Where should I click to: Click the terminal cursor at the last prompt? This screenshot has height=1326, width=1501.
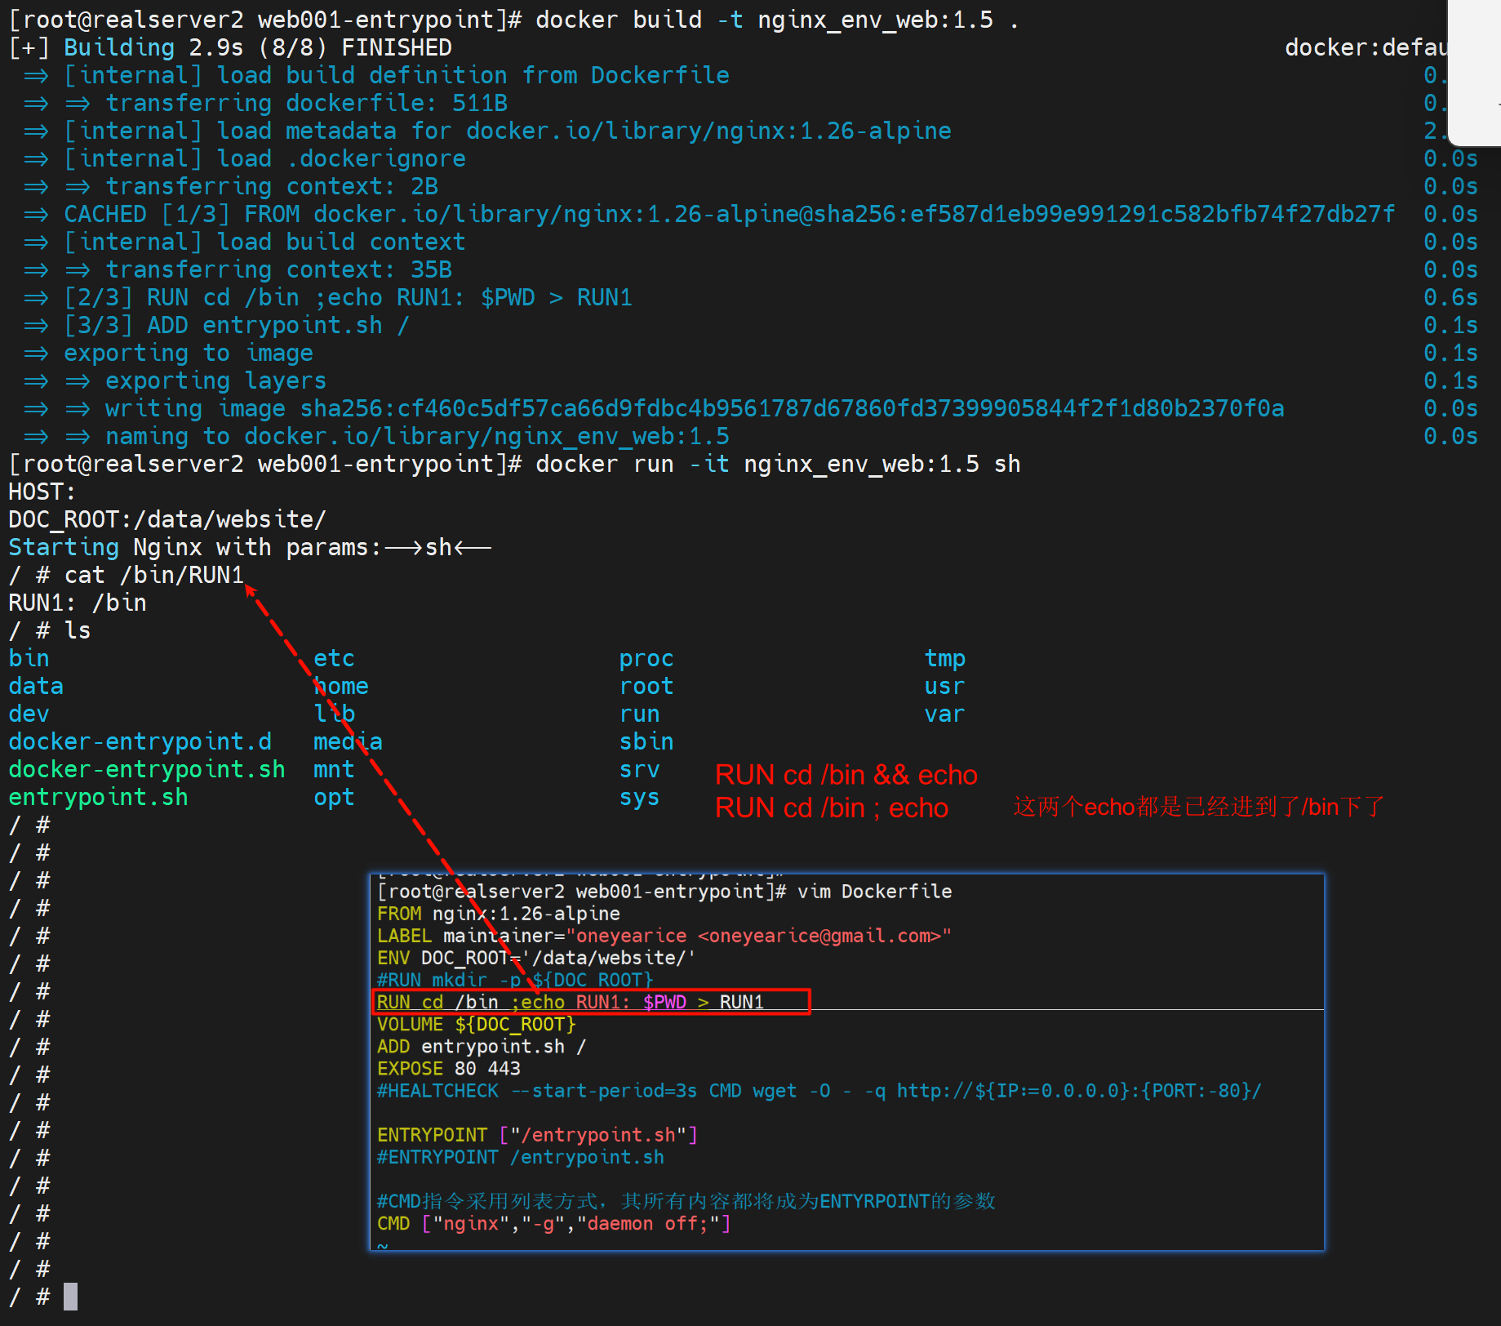tap(70, 1297)
